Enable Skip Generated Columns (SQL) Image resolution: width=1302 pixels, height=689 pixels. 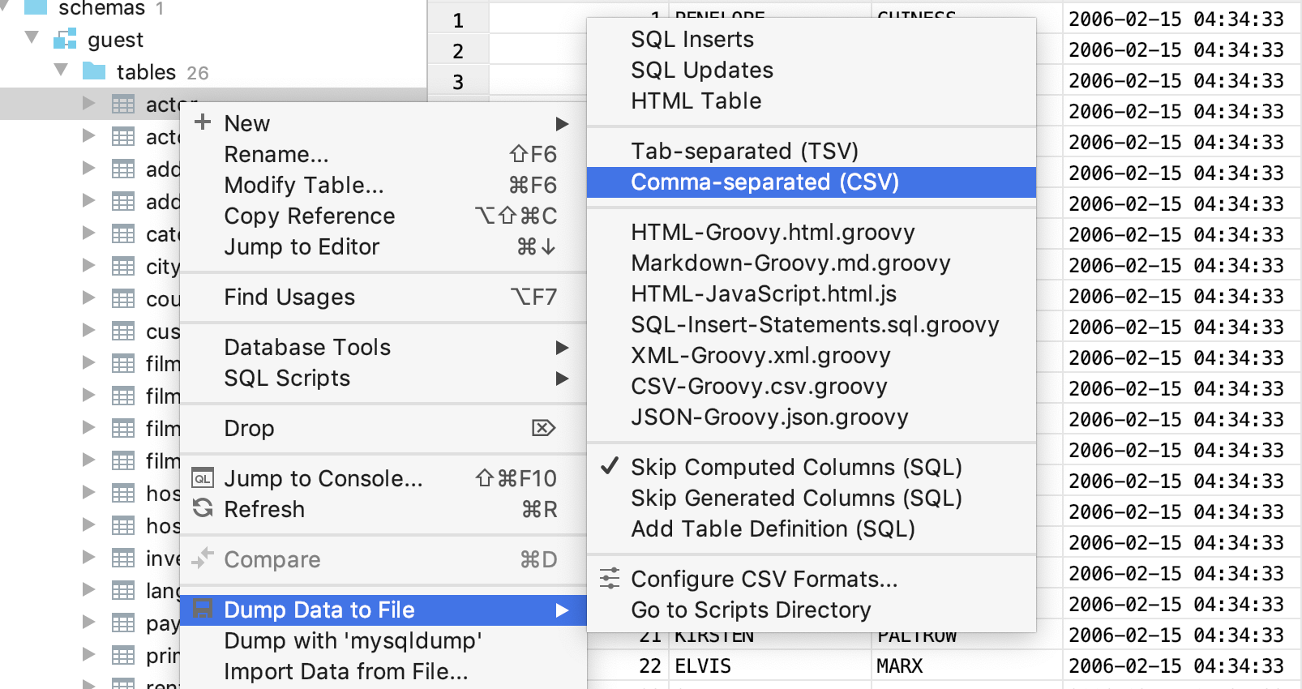[x=795, y=498]
